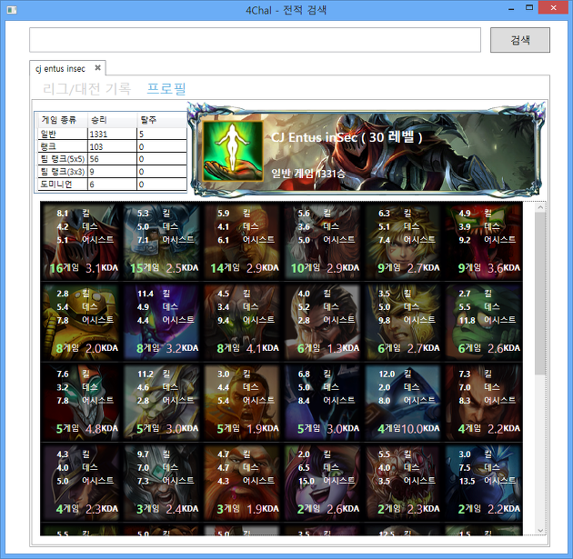
Task: Select champion card with 5게임 4.8KDA
Action: tap(81, 403)
